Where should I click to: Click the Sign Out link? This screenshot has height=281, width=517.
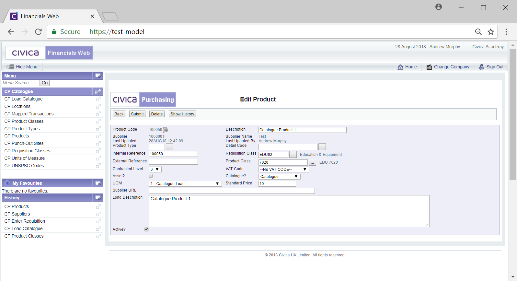click(x=491, y=67)
